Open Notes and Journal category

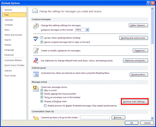pos(14,35)
